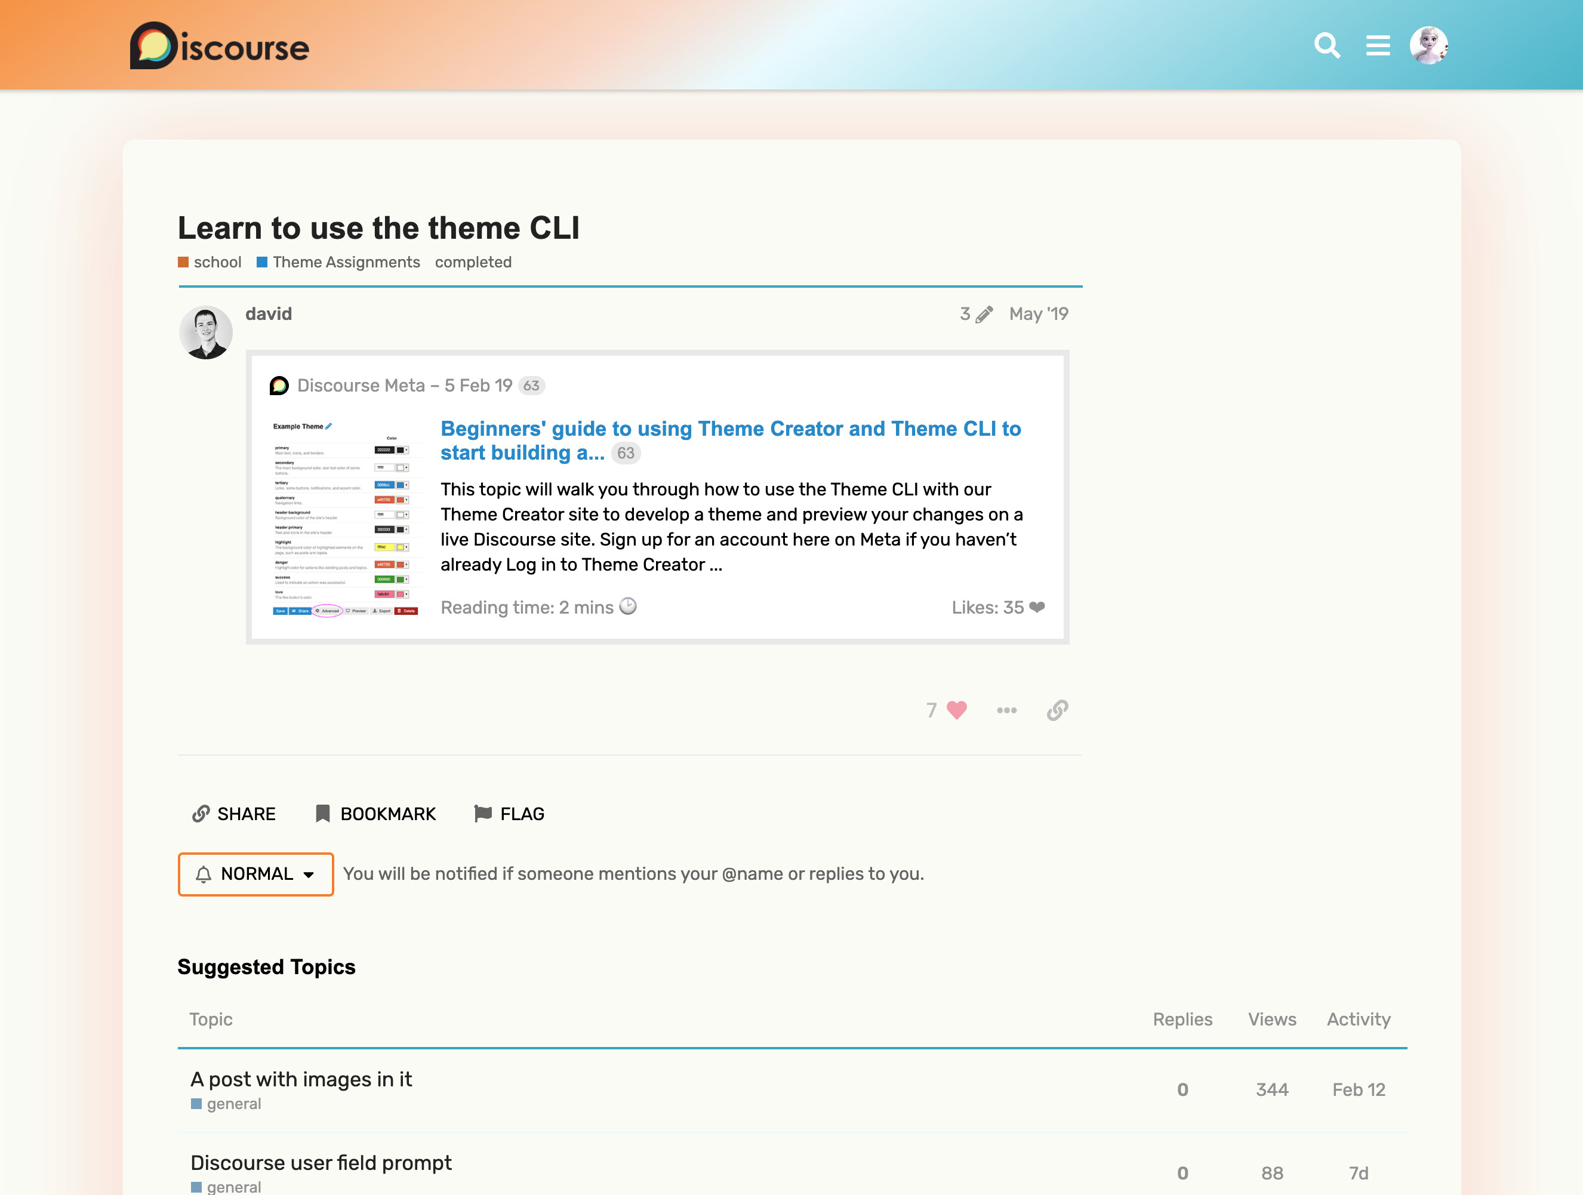Click the user avatar in header
This screenshot has width=1583, height=1195.
(x=1428, y=46)
